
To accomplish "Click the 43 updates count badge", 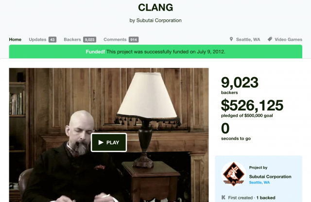I will (x=52, y=40).
